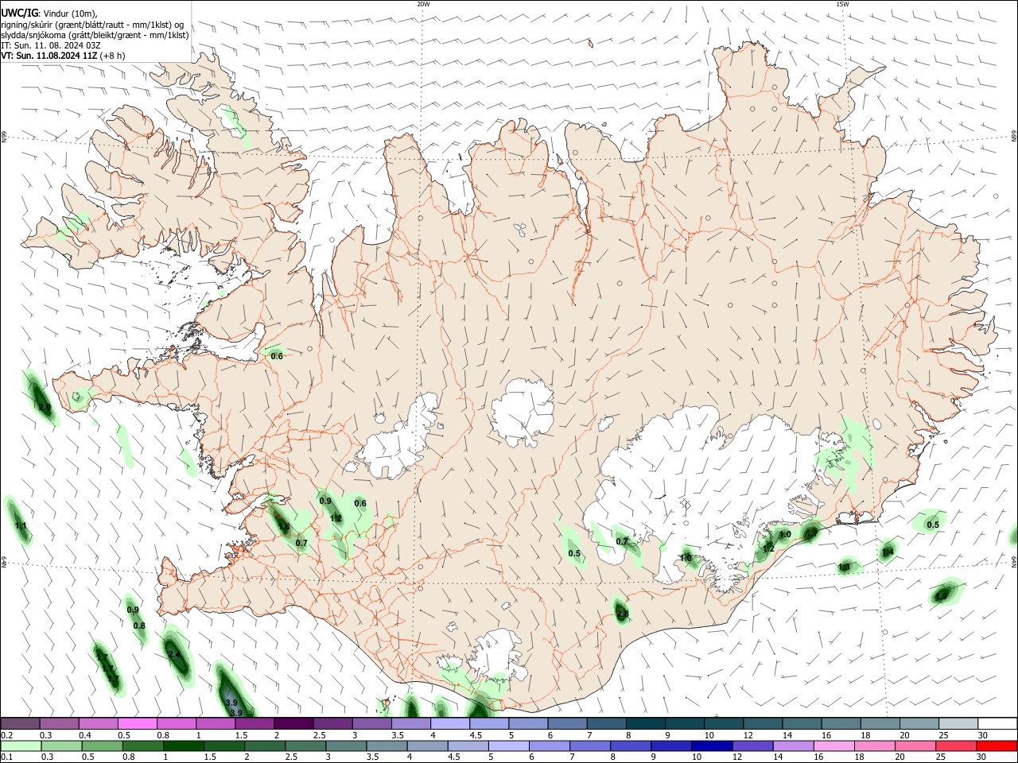The height and width of the screenshot is (763, 1018).
Task: Click the '1.1' precipitation value near the west edge
Action: (21, 525)
